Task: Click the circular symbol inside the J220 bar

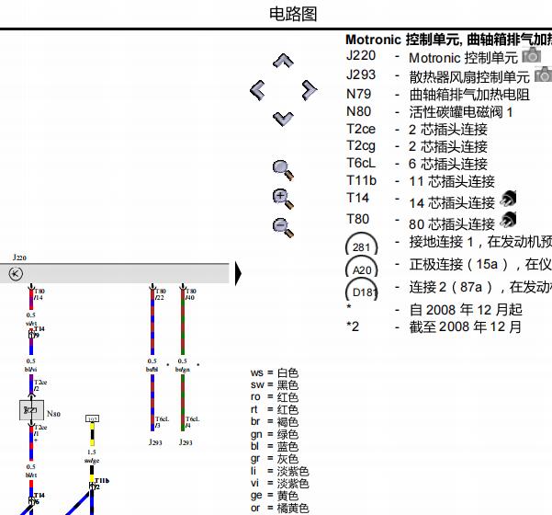Action: point(16,273)
